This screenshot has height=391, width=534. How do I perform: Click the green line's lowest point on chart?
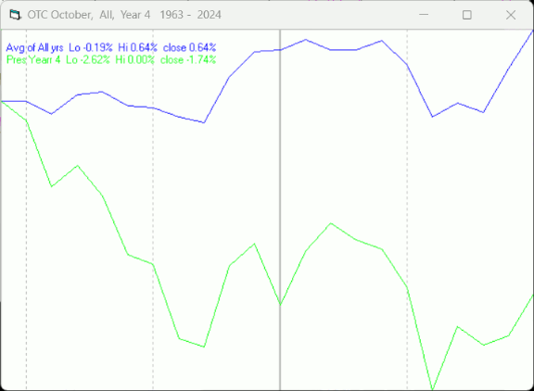[x=433, y=389]
